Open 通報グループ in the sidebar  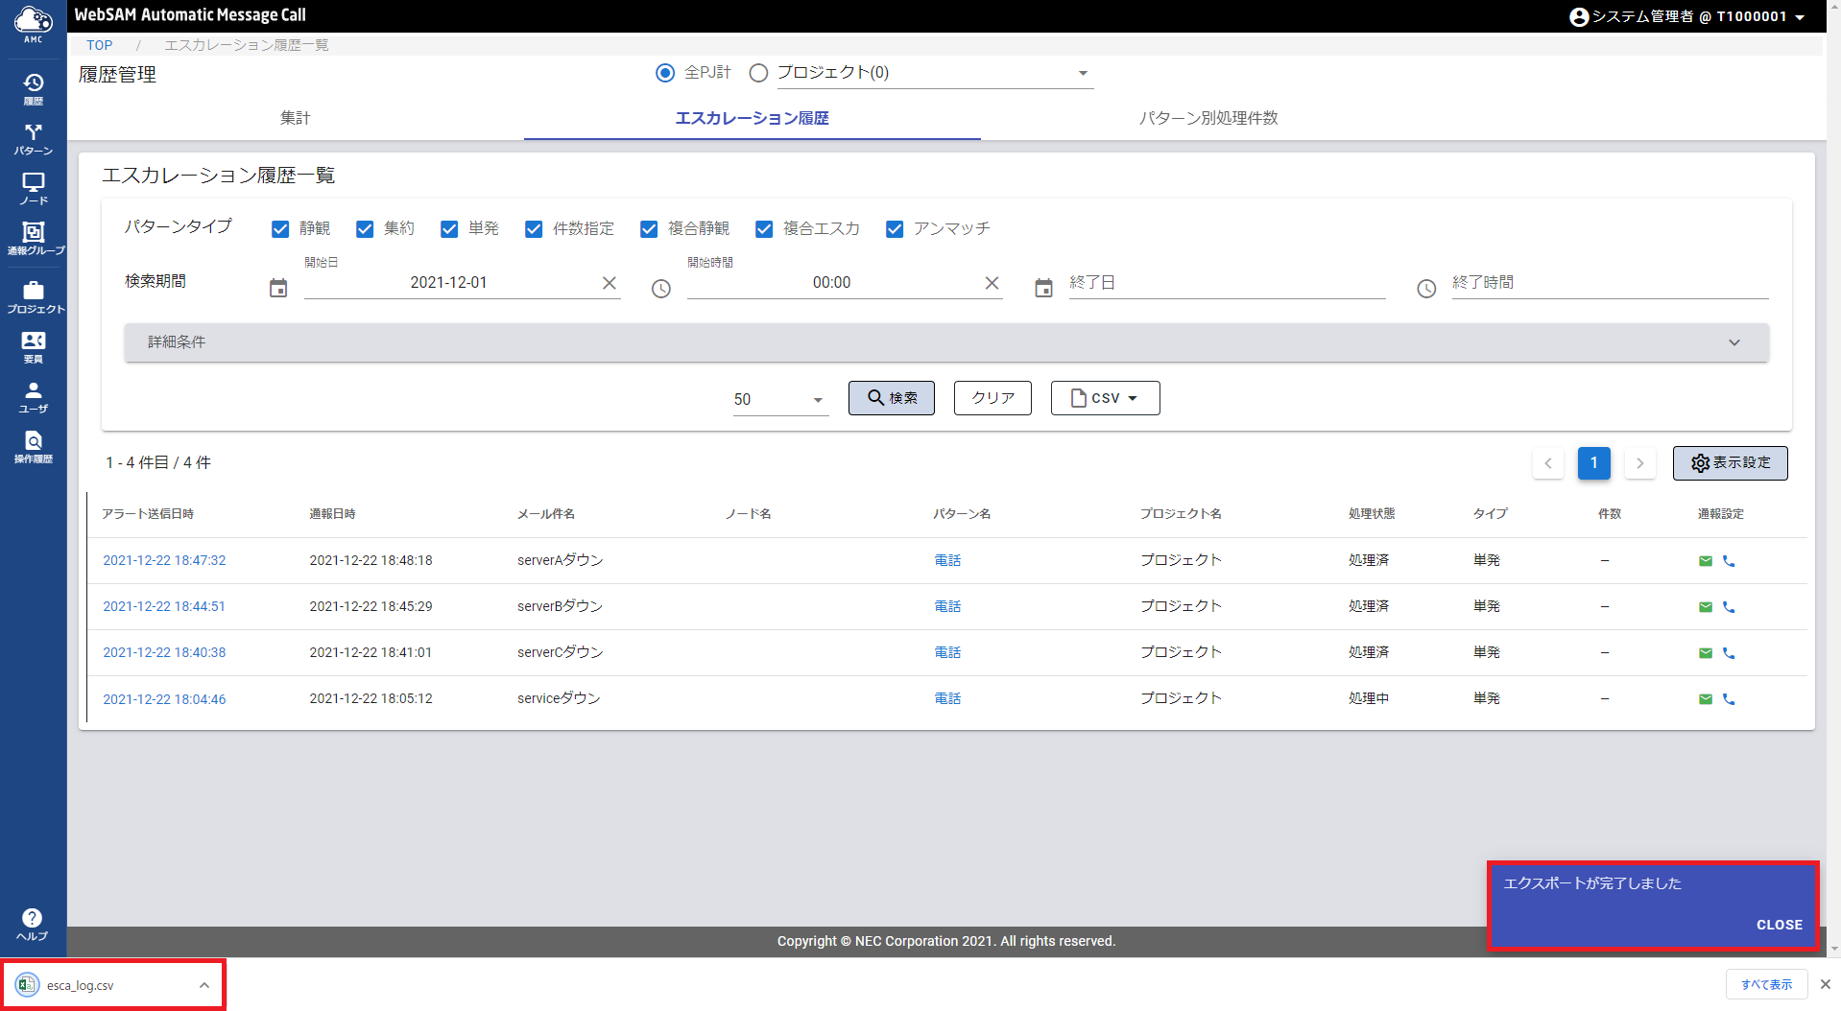click(33, 238)
